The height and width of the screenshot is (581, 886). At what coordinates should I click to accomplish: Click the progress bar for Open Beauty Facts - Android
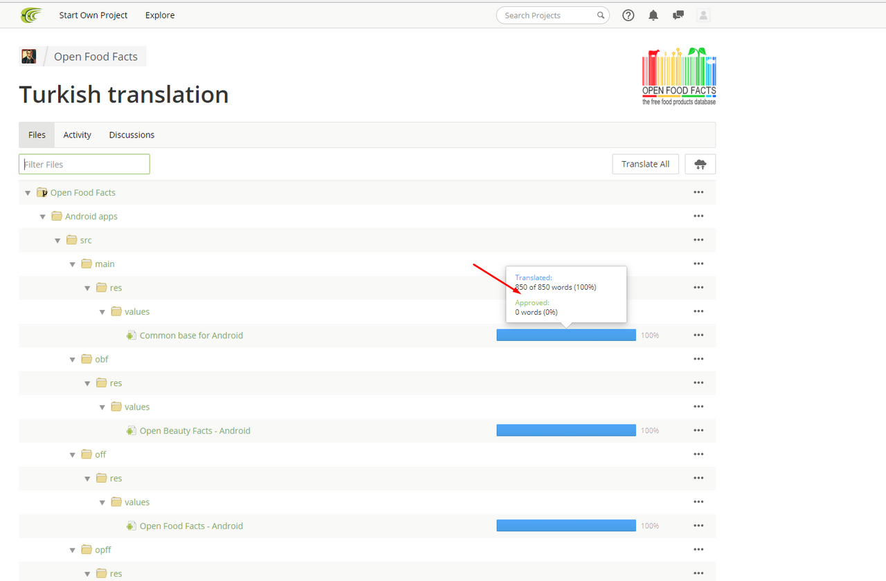tap(566, 430)
